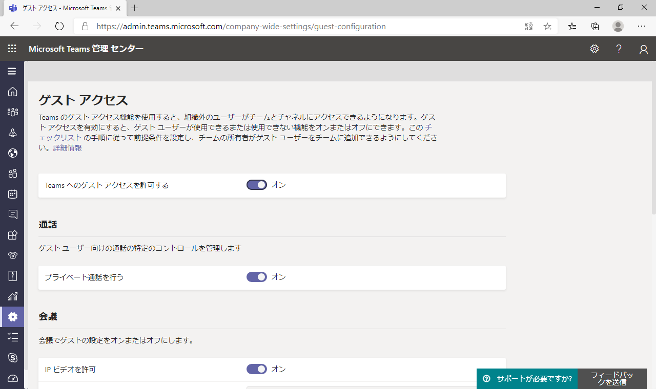The image size is (656, 389).
Task: Open the Teams apps icon in sidebar
Action: tap(13, 235)
